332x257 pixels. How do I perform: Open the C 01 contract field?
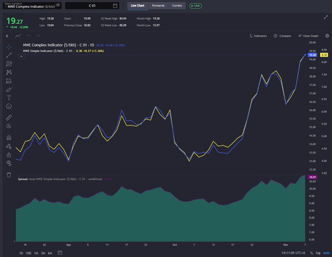click(92, 6)
